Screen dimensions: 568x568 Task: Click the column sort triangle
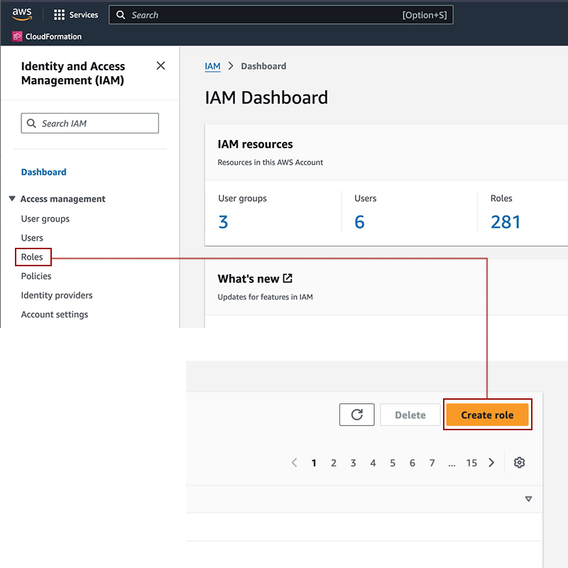click(528, 499)
